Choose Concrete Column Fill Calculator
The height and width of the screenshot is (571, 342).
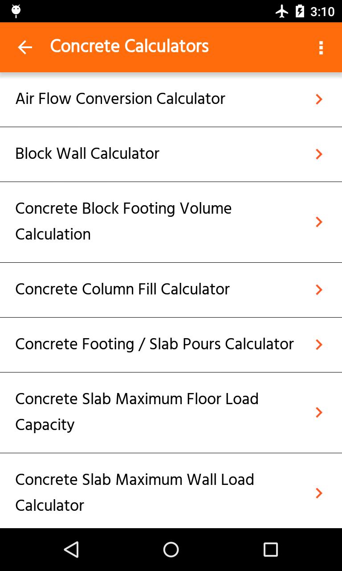122,290
